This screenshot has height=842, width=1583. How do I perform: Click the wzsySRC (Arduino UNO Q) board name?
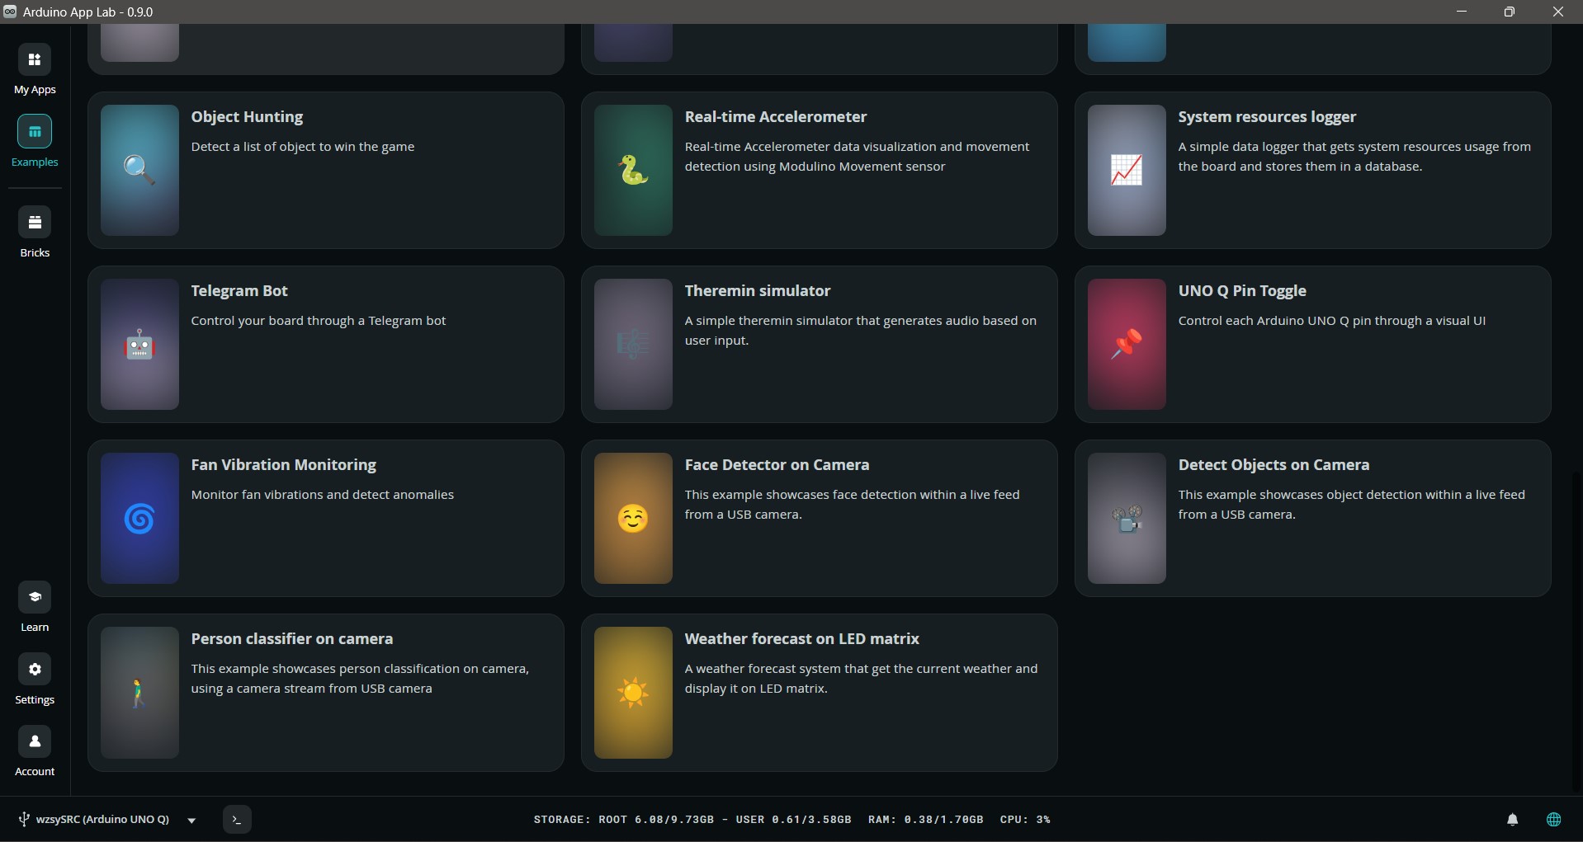[102, 820]
